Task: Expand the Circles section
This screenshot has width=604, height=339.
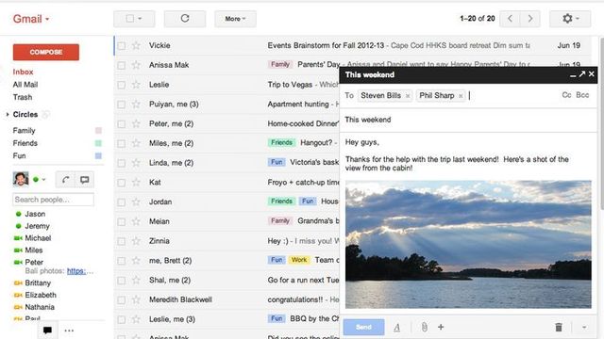Action: point(8,115)
